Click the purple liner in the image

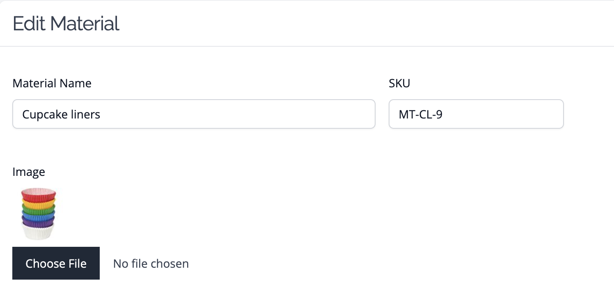click(38, 223)
